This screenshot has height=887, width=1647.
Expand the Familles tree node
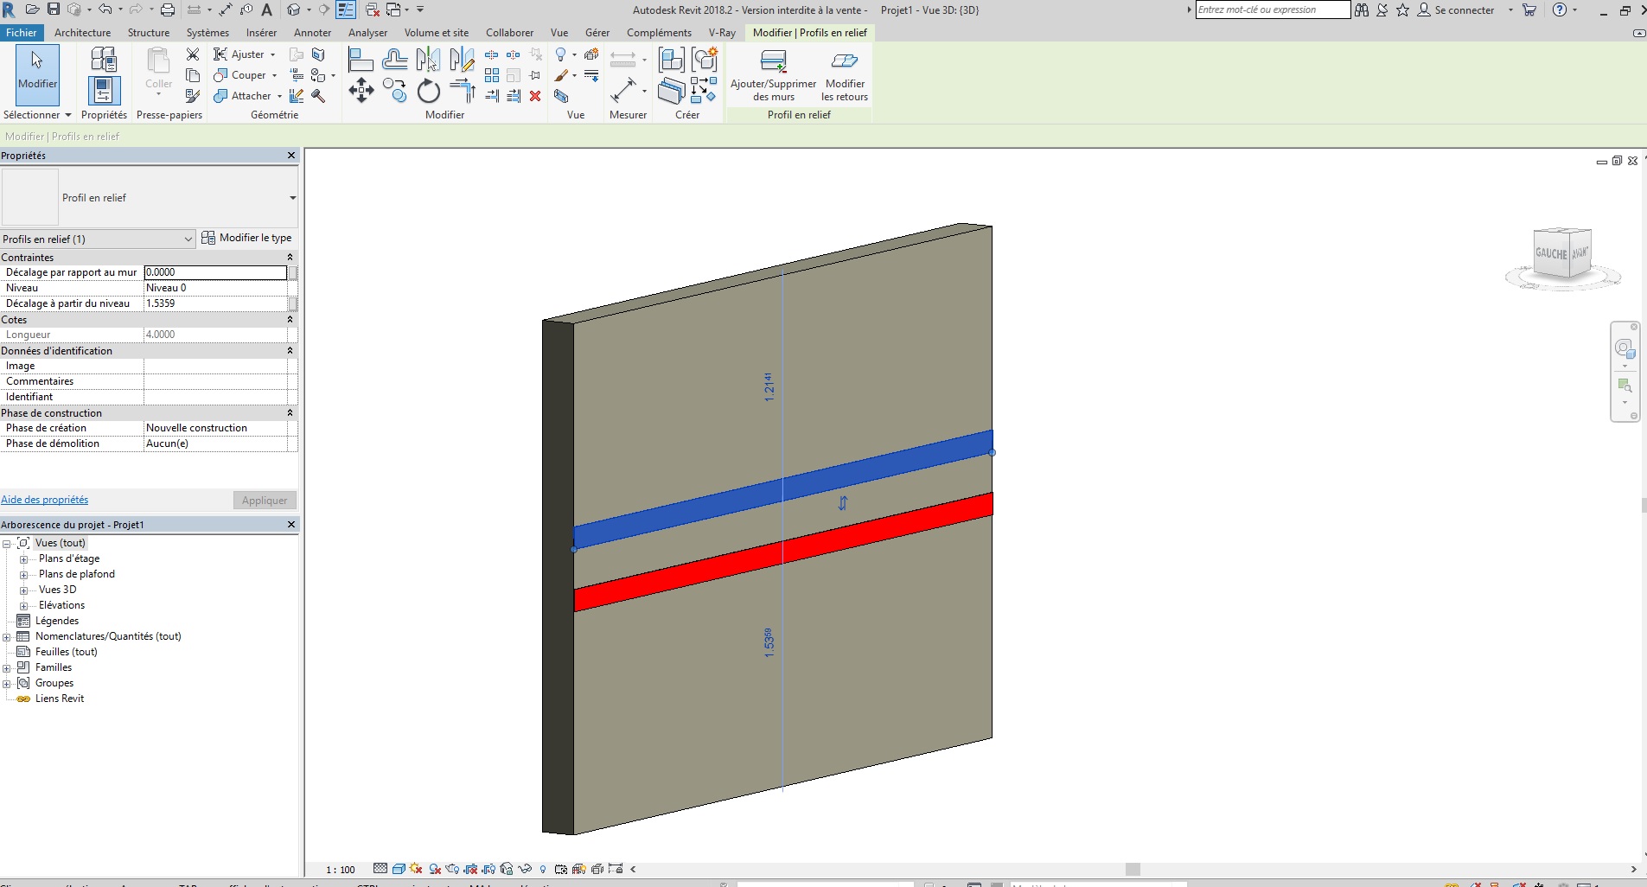(7, 667)
